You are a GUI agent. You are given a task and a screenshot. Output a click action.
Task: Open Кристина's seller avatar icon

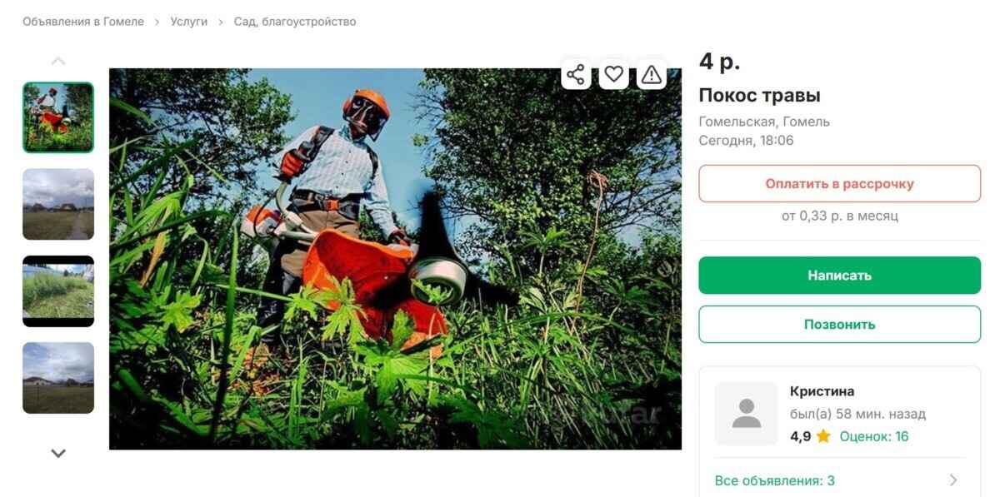click(x=747, y=414)
